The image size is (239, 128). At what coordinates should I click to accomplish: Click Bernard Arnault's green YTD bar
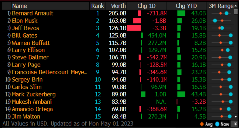click(x=181, y=13)
